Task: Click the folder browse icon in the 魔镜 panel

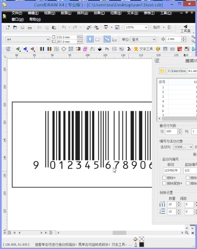Action: click(162, 71)
